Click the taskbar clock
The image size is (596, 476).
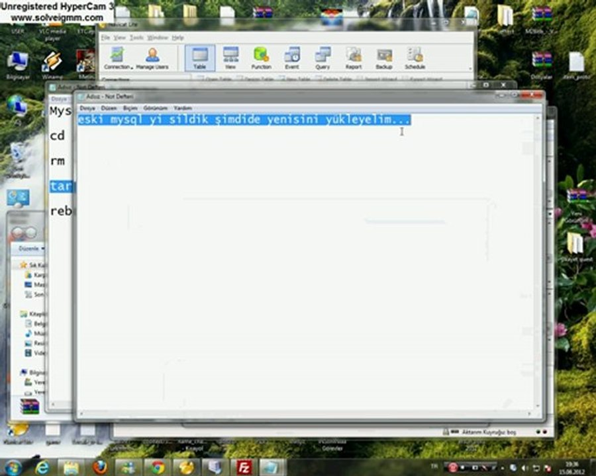(x=571, y=468)
